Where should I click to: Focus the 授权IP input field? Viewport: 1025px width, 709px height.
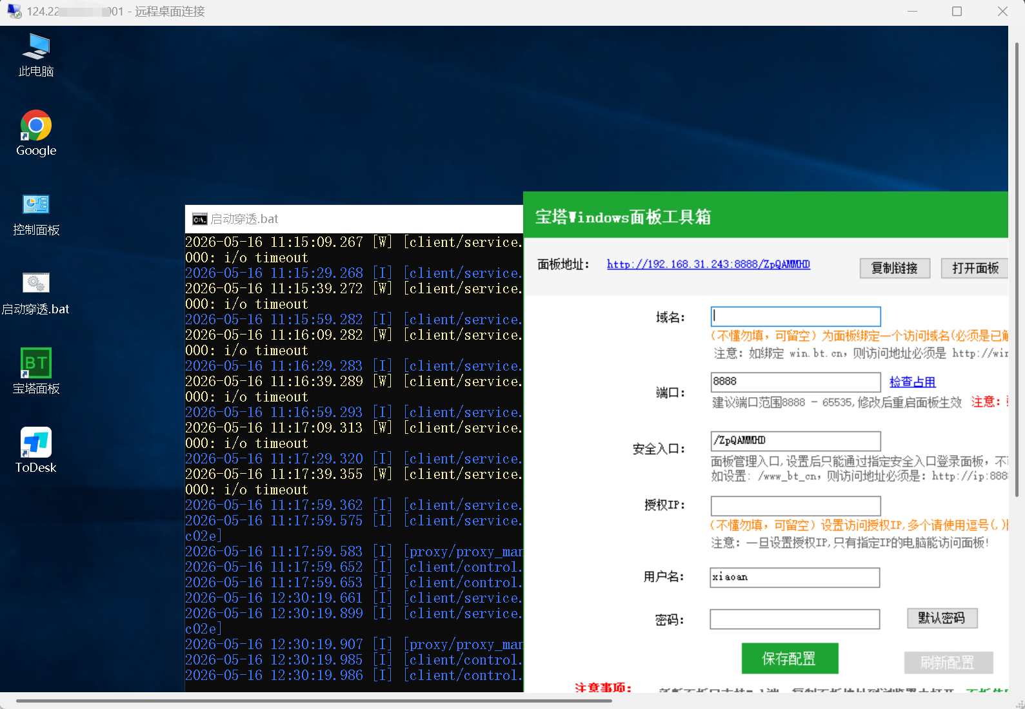(795, 505)
